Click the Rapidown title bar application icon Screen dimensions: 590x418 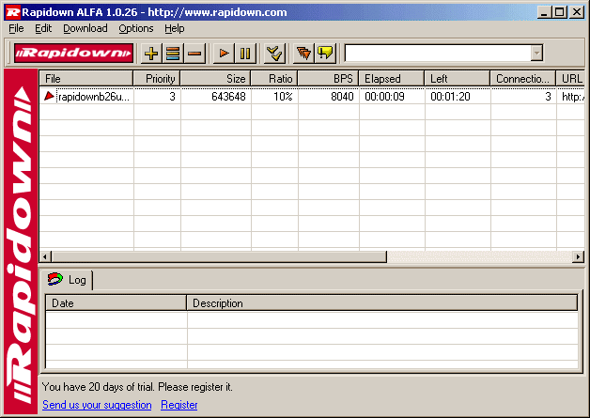(x=12, y=12)
